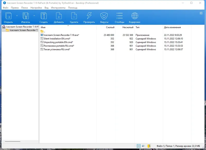The width and height of the screenshot is (206, 150).
Task: Minimize the Bandizip window
Action: pyautogui.click(x=183, y=3)
